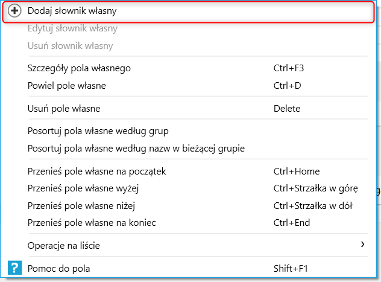Screen dimensions: 381x282
Task: Click the plus icon for adding dictionary
Action: tap(15, 11)
